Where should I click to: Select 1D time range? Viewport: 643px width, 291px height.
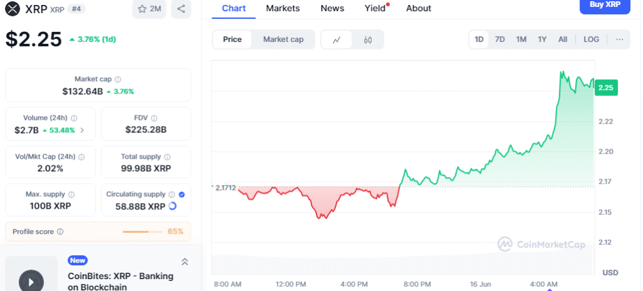click(479, 40)
